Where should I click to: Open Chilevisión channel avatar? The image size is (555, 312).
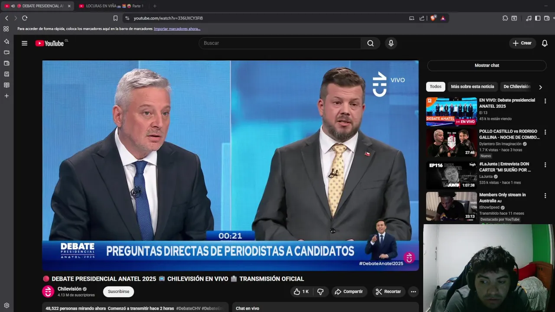48,292
